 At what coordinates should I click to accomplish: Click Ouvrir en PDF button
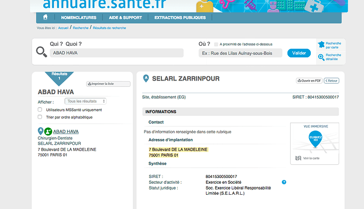[309, 81]
